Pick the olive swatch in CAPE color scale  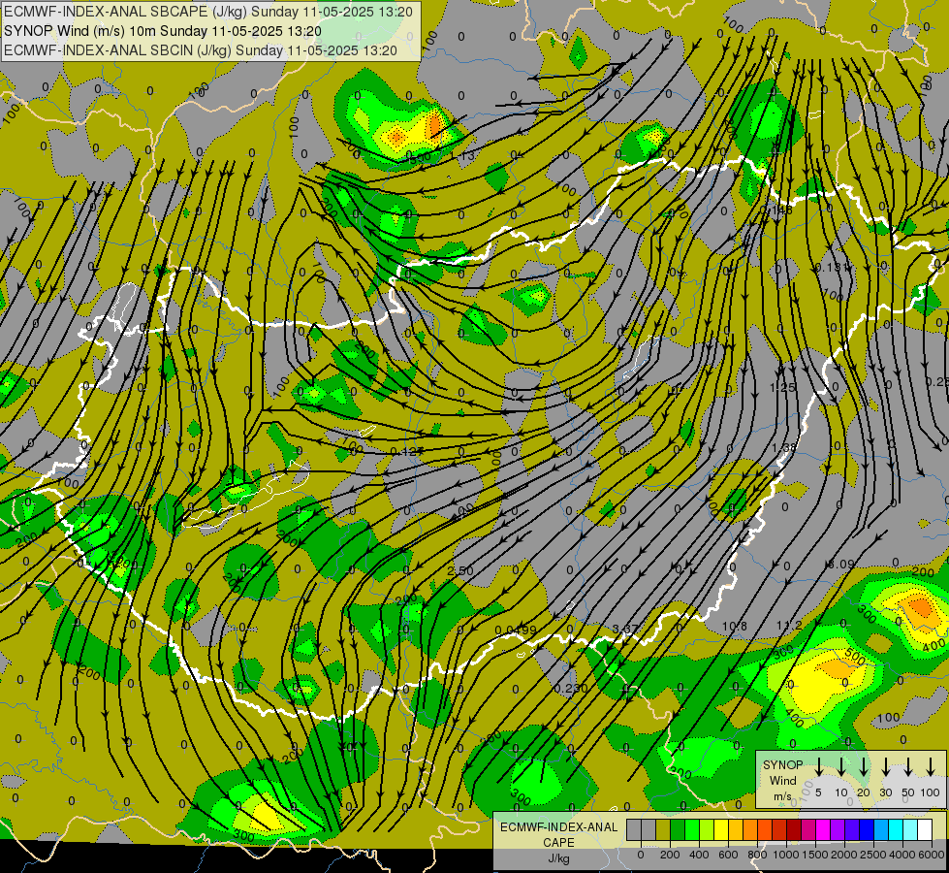[663, 829]
